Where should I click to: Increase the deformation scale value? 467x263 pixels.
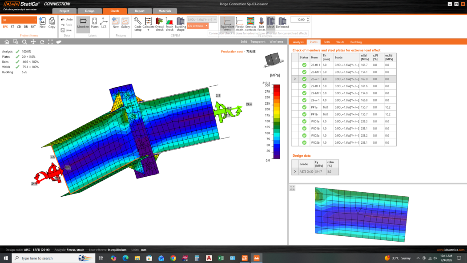pos(308,18)
